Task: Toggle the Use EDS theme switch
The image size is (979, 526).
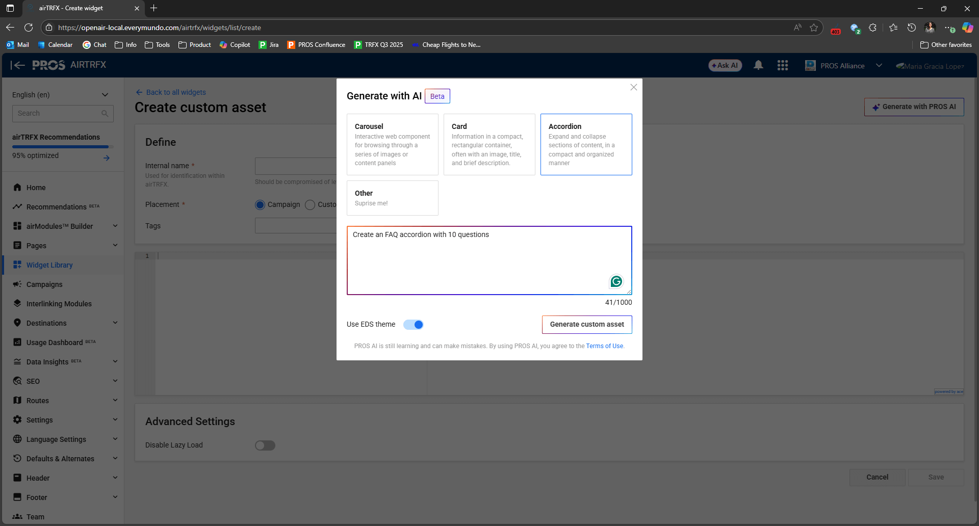Action: (413, 325)
